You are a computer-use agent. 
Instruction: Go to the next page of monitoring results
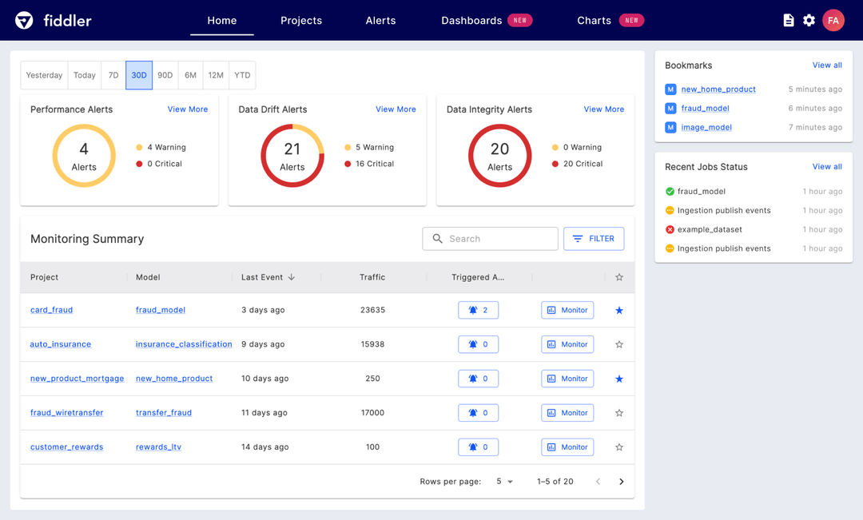click(x=622, y=481)
